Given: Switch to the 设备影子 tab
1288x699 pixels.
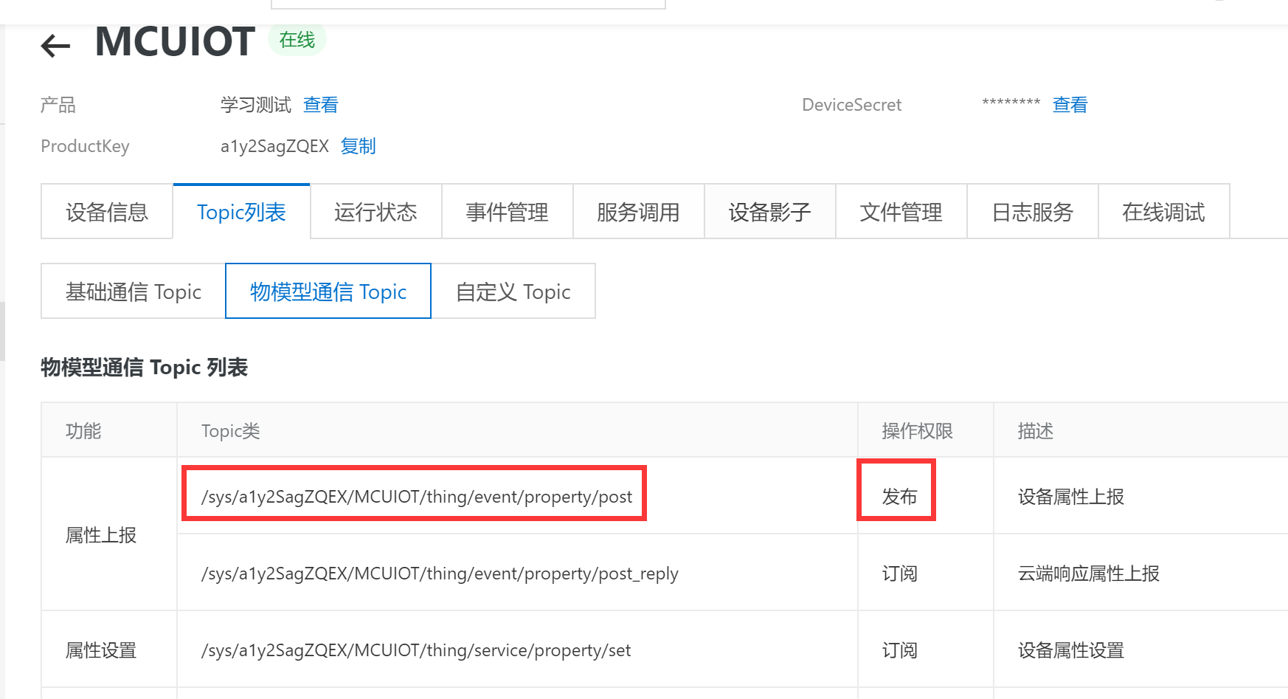Looking at the screenshot, I should [x=769, y=212].
